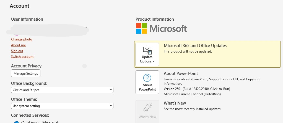
Task: Click the partially hidden profile avatar
Action: 17,34
